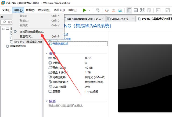Open the File menu (文件)
The height and width of the screenshot is (117, 172).
click(6, 10)
